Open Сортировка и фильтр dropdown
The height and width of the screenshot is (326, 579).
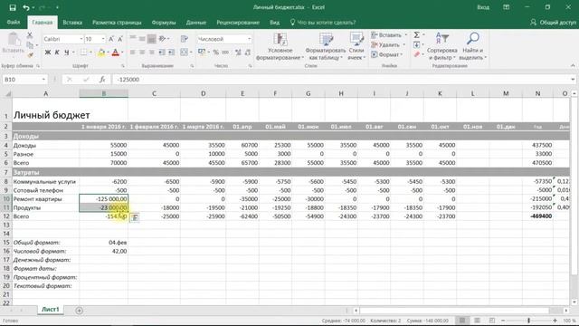point(442,46)
